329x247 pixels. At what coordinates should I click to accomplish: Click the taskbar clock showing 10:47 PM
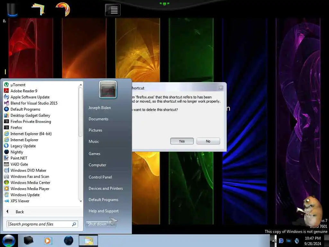click(x=313, y=241)
